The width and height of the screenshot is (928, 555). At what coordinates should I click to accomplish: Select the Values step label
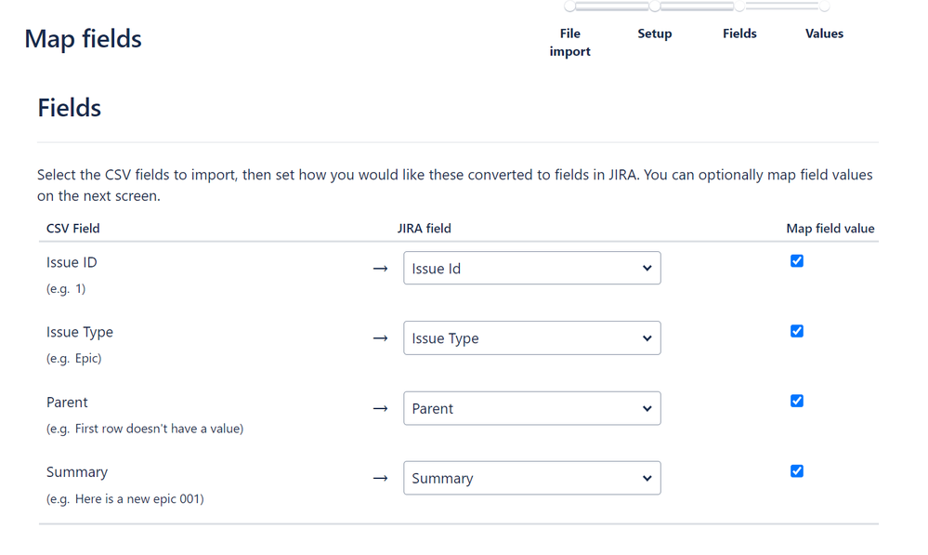[x=824, y=33]
